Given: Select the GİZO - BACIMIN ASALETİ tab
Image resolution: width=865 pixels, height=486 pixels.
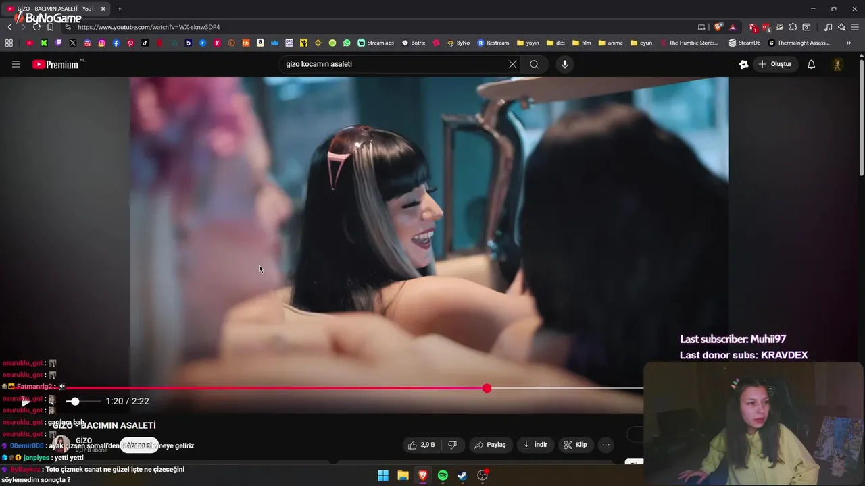Looking at the screenshot, I should 55,9.
